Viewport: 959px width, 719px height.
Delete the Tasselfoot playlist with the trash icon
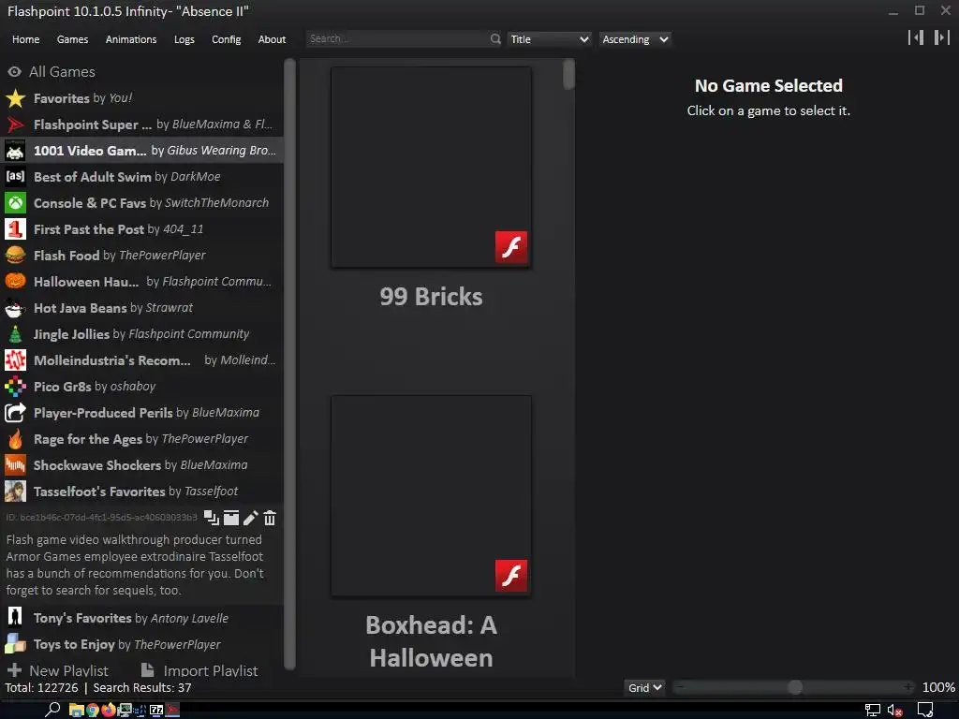click(270, 518)
